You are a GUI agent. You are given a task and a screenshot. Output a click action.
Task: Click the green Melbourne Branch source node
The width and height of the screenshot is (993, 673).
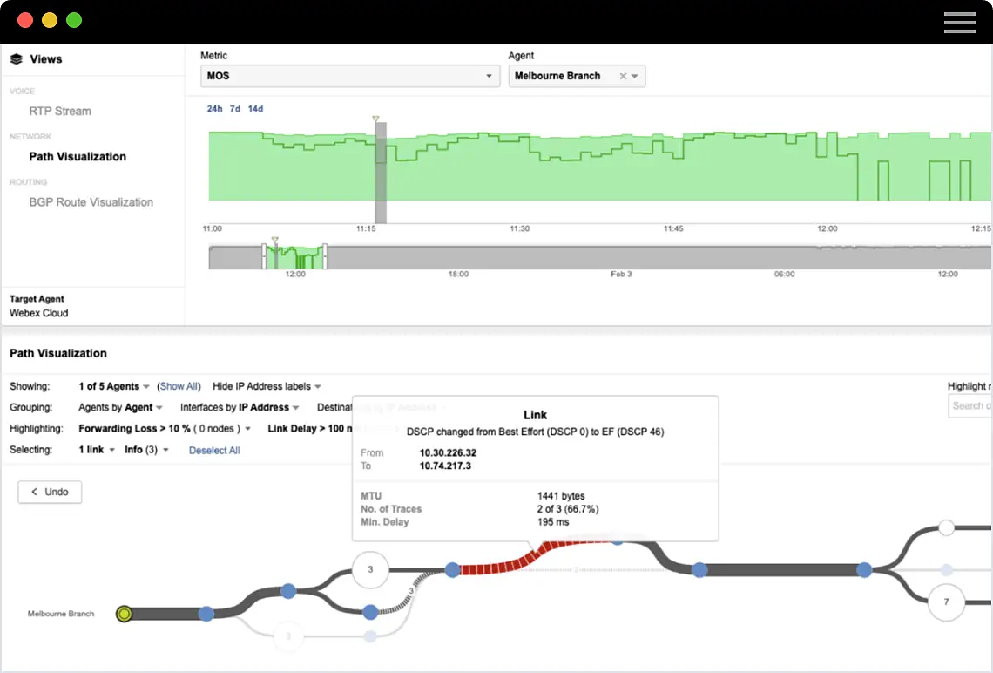click(x=125, y=614)
